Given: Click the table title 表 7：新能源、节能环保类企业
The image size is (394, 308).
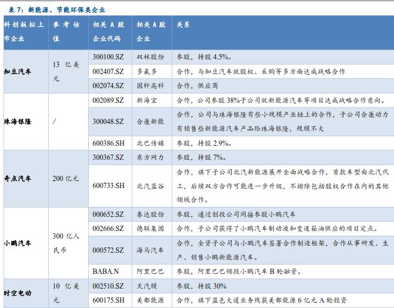Looking at the screenshot, I should pyautogui.click(x=57, y=10).
